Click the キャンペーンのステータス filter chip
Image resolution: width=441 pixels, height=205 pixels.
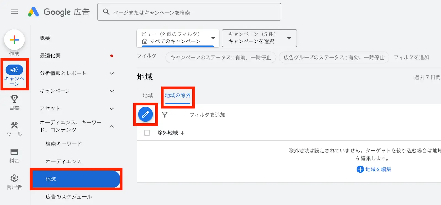click(x=221, y=57)
